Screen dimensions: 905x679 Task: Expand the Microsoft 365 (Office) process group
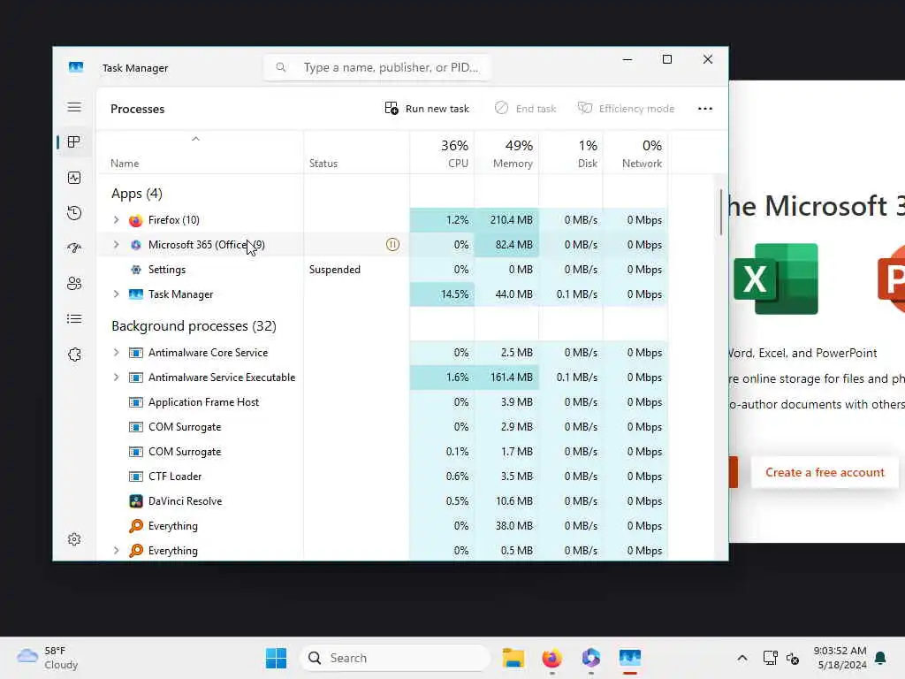(x=116, y=245)
